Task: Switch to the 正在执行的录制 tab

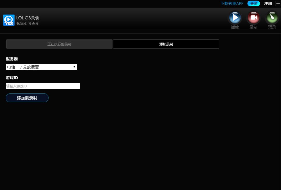Action: (59, 44)
